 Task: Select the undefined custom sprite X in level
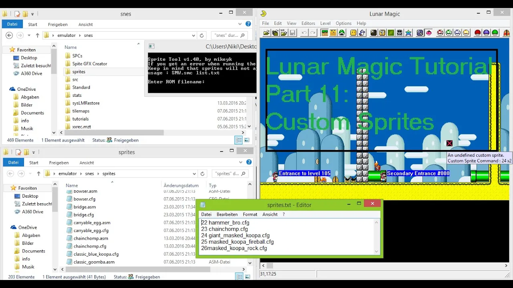(449, 143)
